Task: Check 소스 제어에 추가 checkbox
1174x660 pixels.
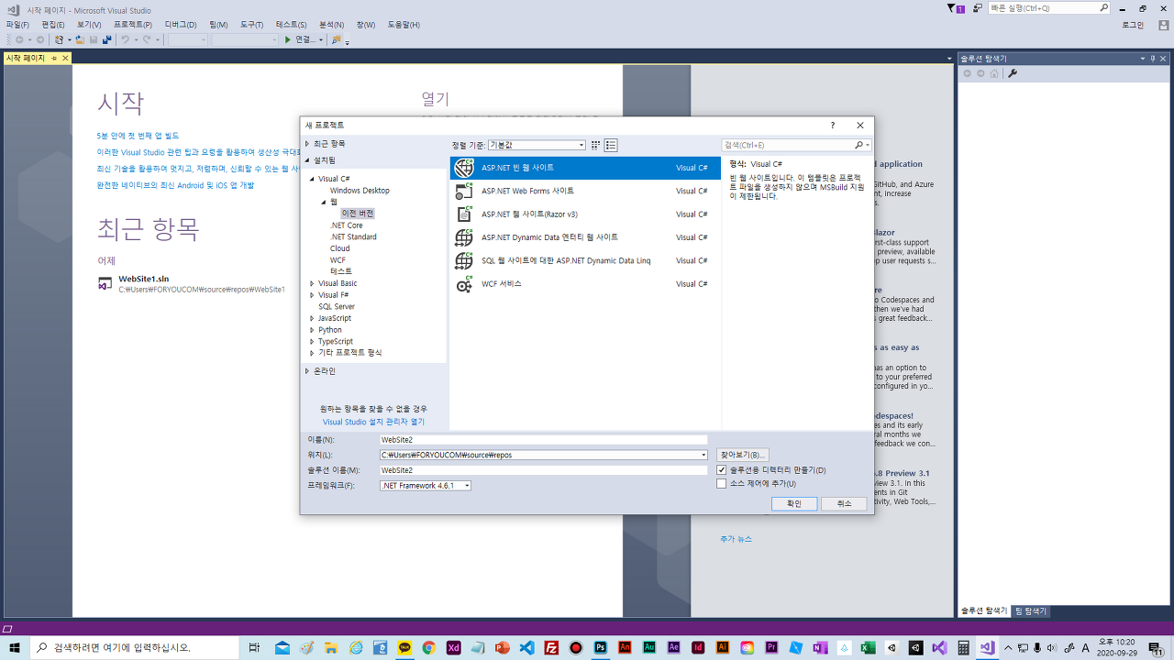Action: pyautogui.click(x=722, y=484)
